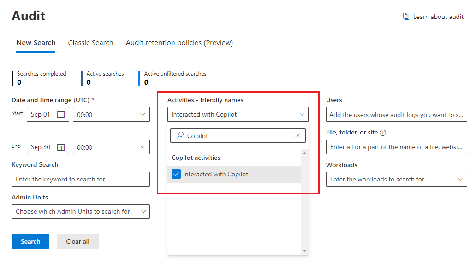The image size is (476, 263).
Task: Open the Admin Units dropdown
Action: tap(143, 212)
